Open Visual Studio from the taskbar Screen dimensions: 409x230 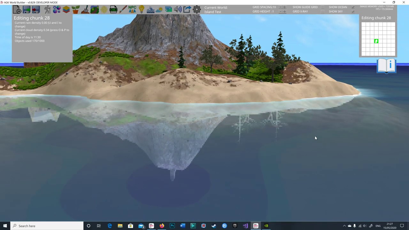245,226
